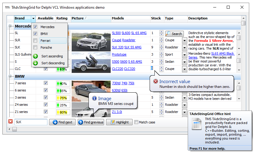Check Ferrari in Brand filter list

[35, 41]
